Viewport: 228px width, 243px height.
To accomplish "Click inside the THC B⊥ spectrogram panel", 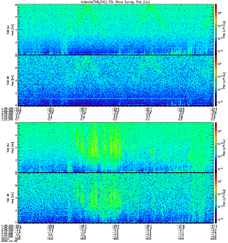I will point(116,147).
